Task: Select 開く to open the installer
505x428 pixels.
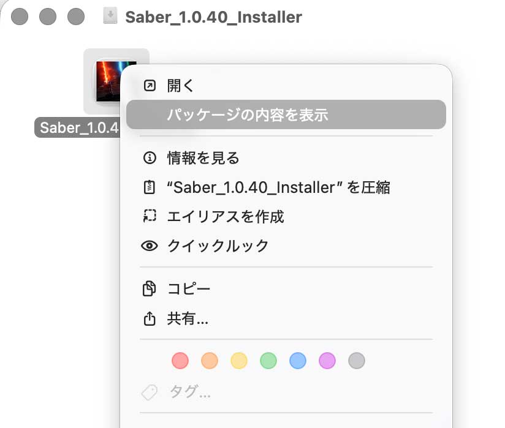Action: pos(180,85)
